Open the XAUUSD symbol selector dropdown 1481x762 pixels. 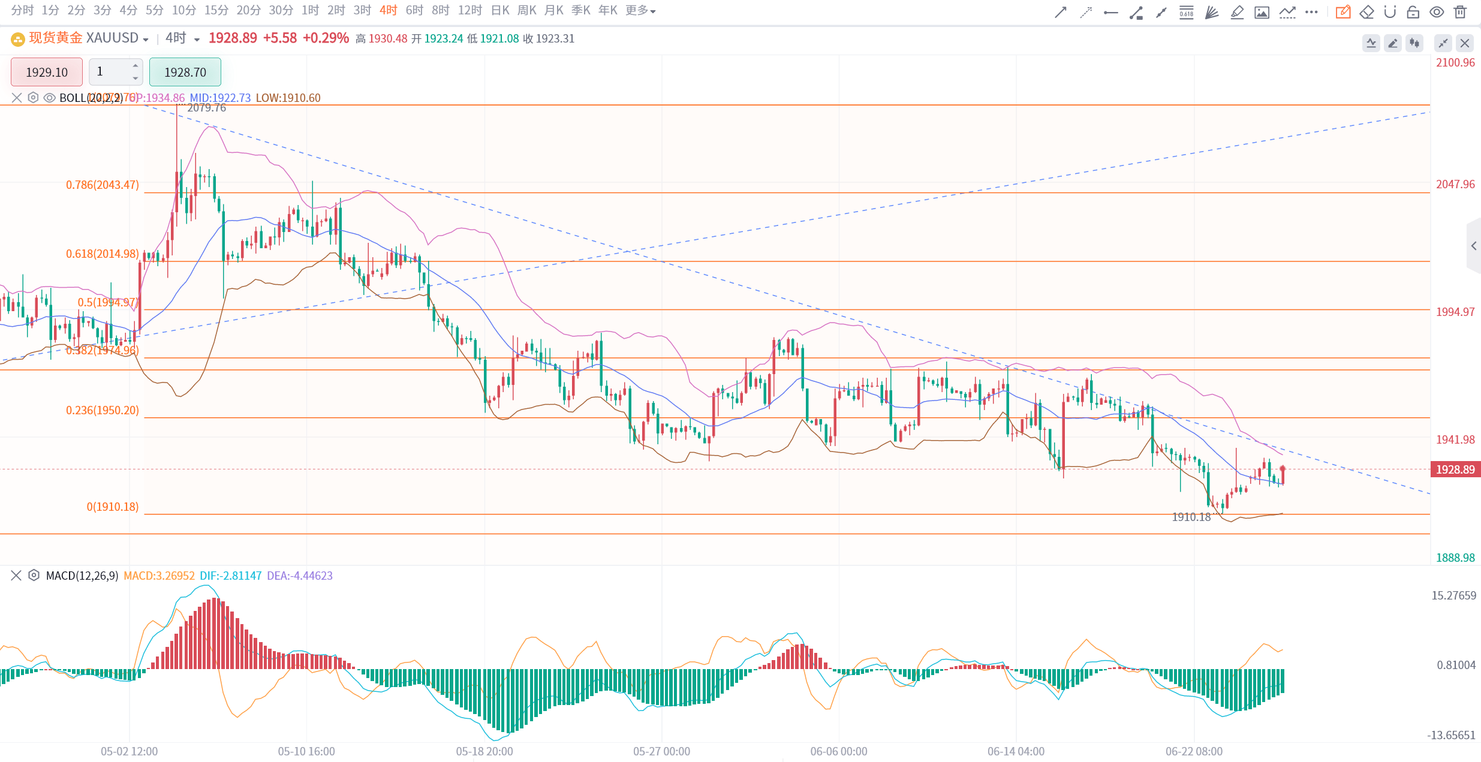click(x=146, y=39)
